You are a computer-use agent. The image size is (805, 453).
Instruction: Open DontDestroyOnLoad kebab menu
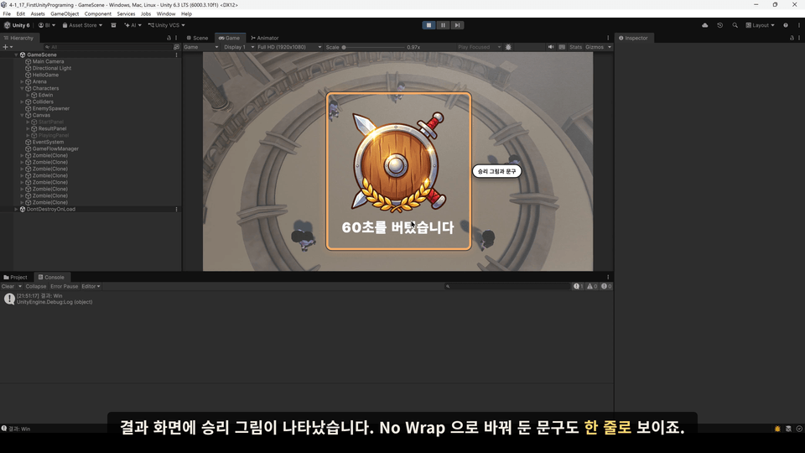coord(177,209)
